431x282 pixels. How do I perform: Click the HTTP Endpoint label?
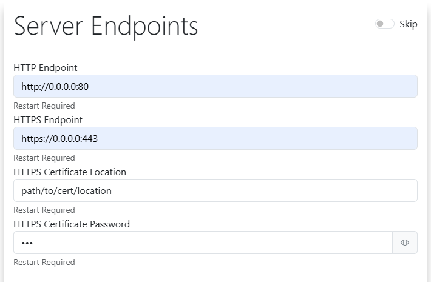[46, 68]
